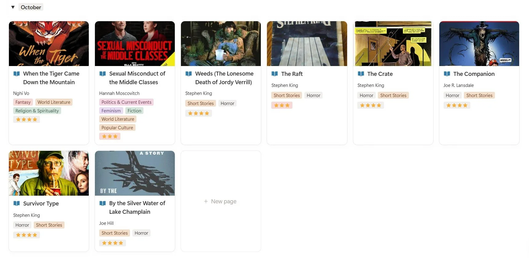Screen dimensions: 529x258
Task: Click the Feminism tag
Action: [x=111, y=111]
